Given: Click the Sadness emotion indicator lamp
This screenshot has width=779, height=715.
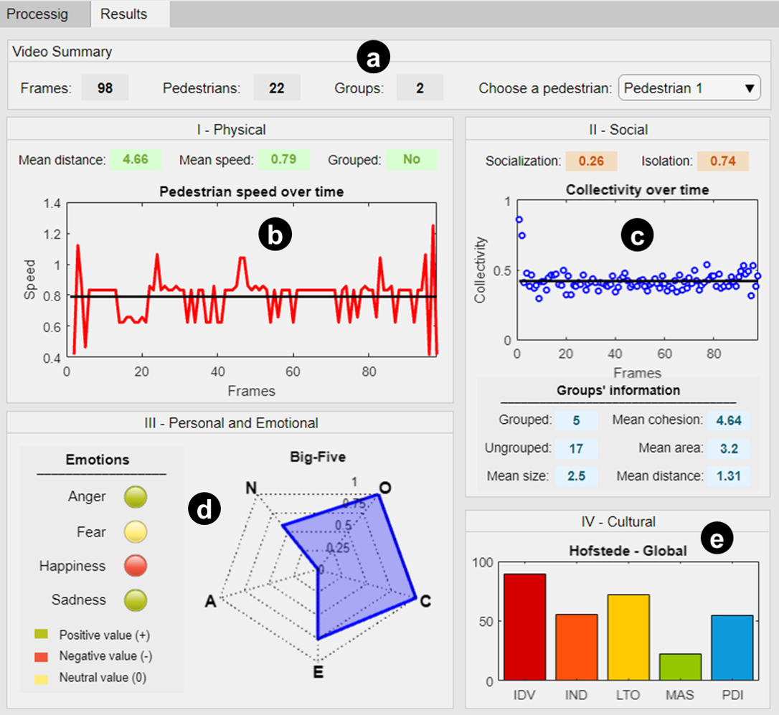Looking at the screenshot, I should point(136,600).
